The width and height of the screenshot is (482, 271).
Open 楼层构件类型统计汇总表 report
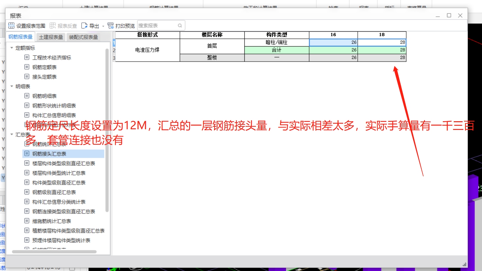pos(59,173)
